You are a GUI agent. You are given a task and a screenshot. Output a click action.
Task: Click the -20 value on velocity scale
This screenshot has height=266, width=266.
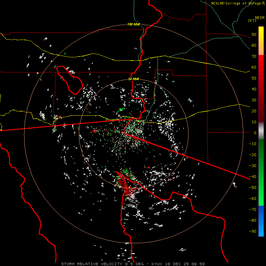(x=253, y=155)
